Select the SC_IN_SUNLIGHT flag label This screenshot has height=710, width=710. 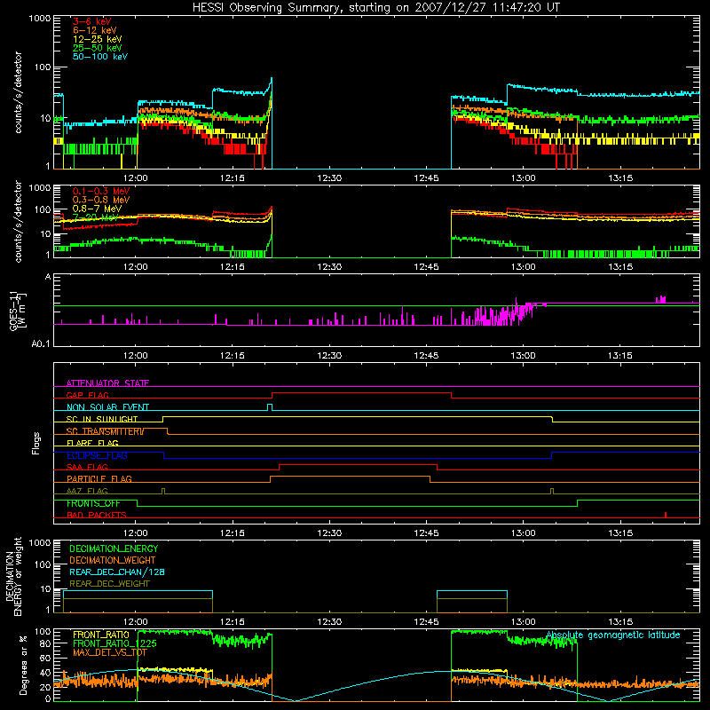(x=102, y=419)
